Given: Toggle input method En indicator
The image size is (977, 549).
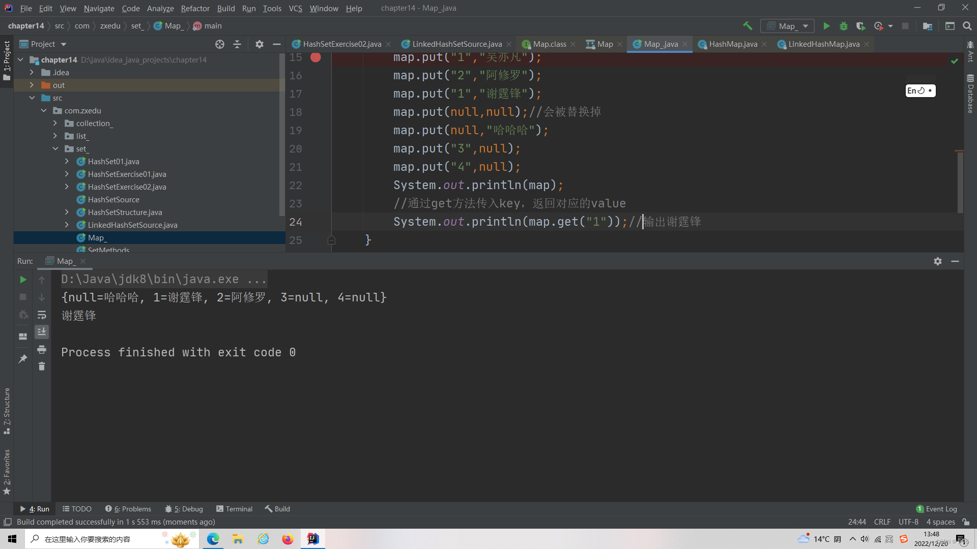Looking at the screenshot, I should (920, 90).
